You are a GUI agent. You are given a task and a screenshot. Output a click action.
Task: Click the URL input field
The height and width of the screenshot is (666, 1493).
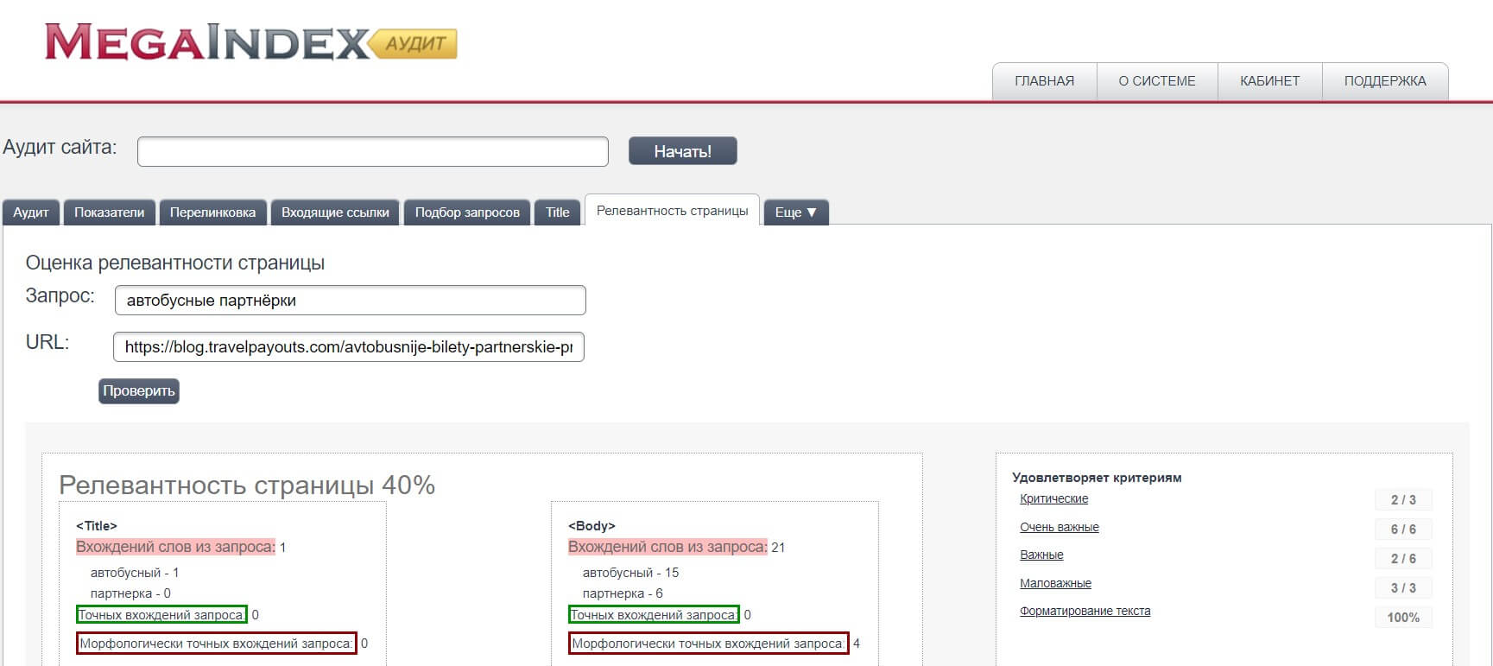(x=348, y=347)
